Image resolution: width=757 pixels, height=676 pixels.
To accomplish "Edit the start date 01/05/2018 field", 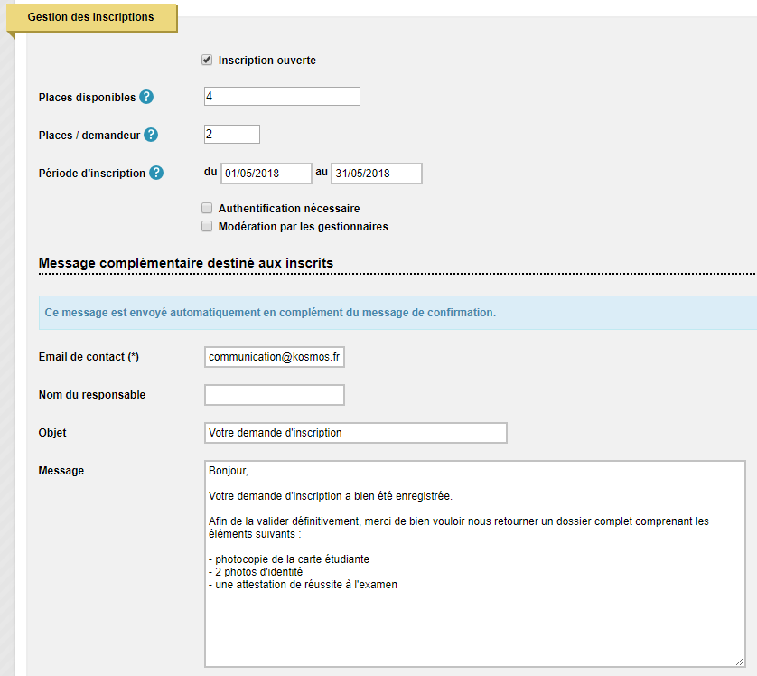I will (266, 174).
